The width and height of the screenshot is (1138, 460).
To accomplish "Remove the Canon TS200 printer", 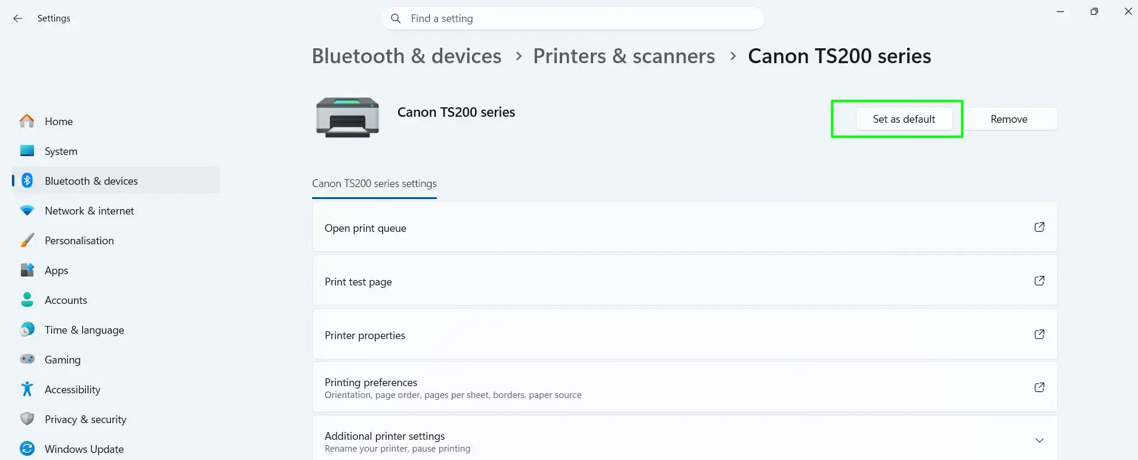I will coord(1009,119).
